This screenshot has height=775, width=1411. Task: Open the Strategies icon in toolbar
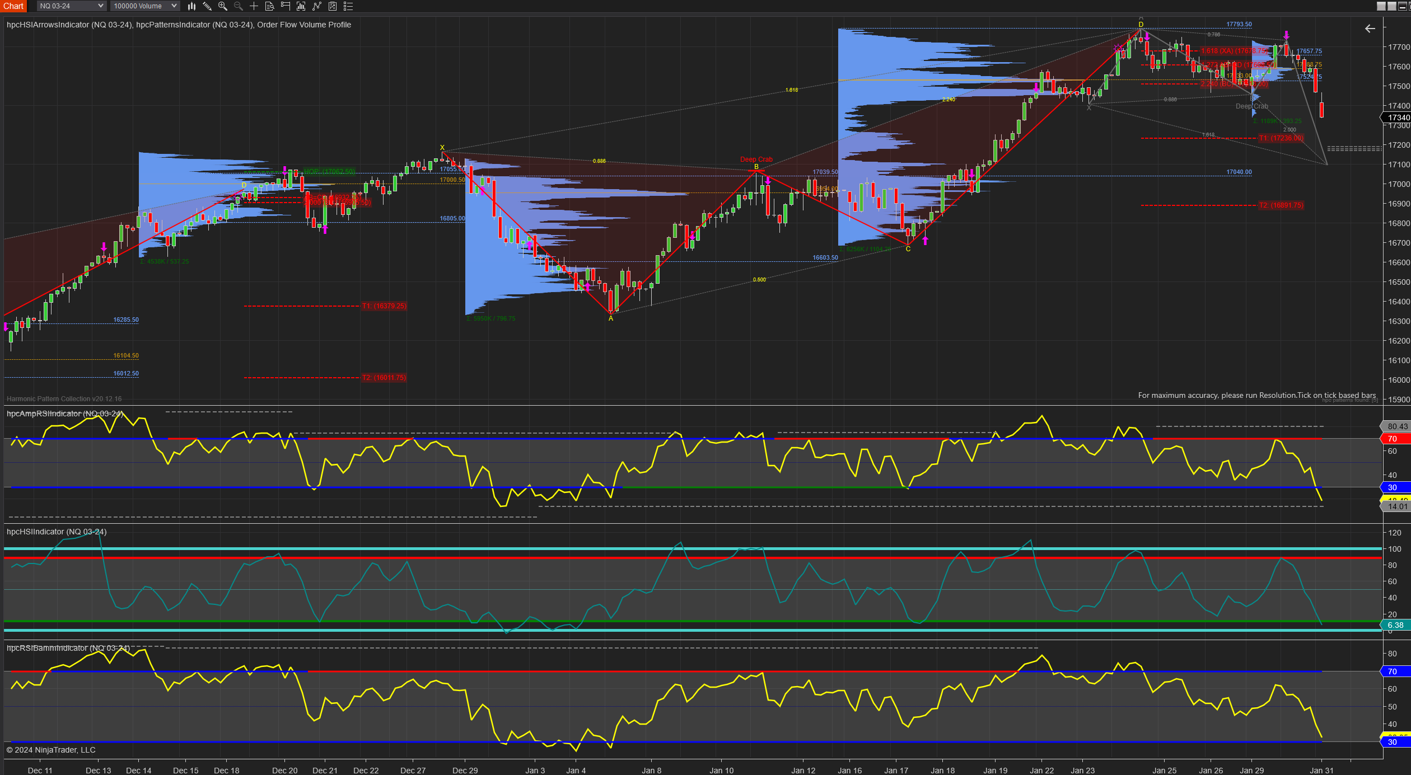pos(332,6)
